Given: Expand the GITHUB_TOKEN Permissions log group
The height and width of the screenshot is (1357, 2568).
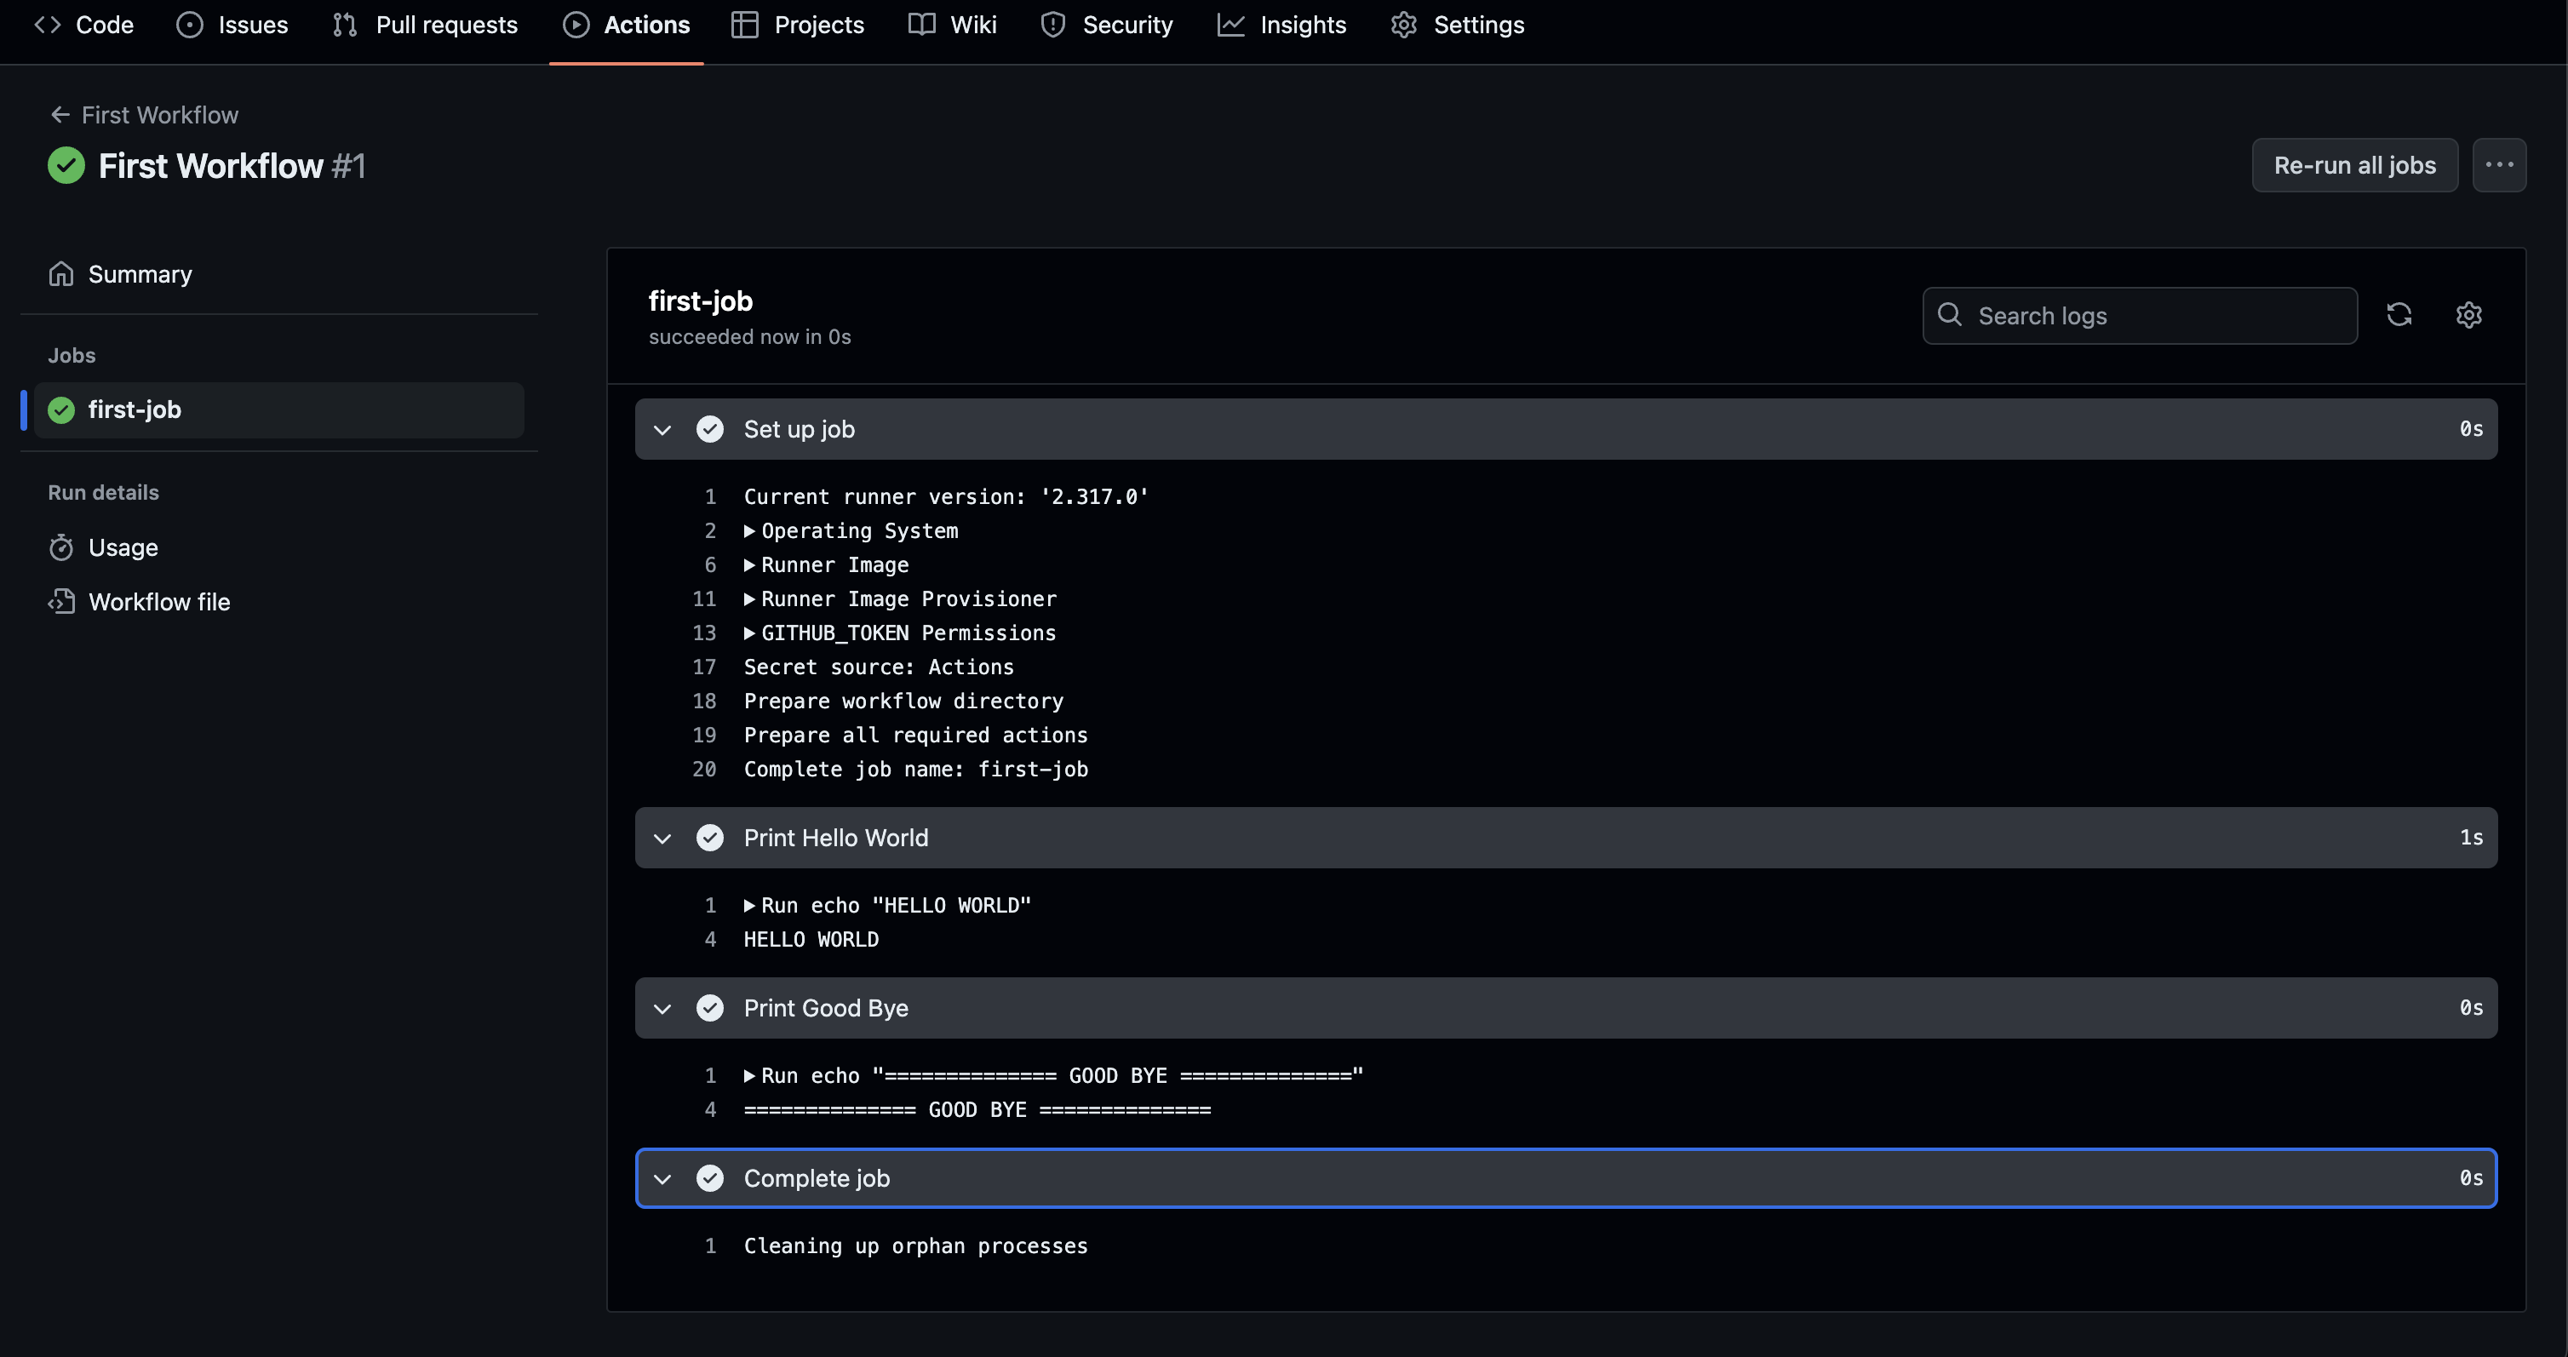Looking at the screenshot, I should pyautogui.click(x=749, y=633).
